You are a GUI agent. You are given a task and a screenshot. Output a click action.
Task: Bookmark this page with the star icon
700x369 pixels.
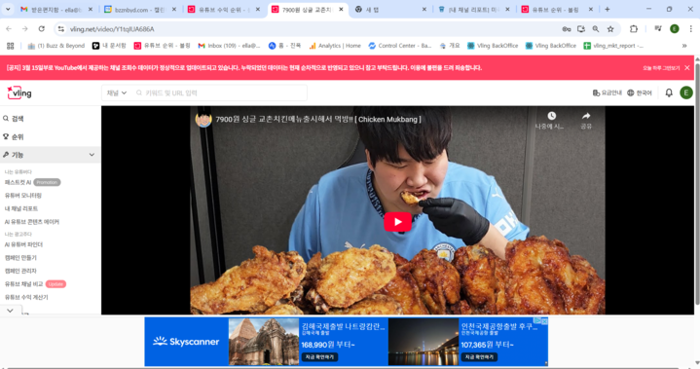610,29
